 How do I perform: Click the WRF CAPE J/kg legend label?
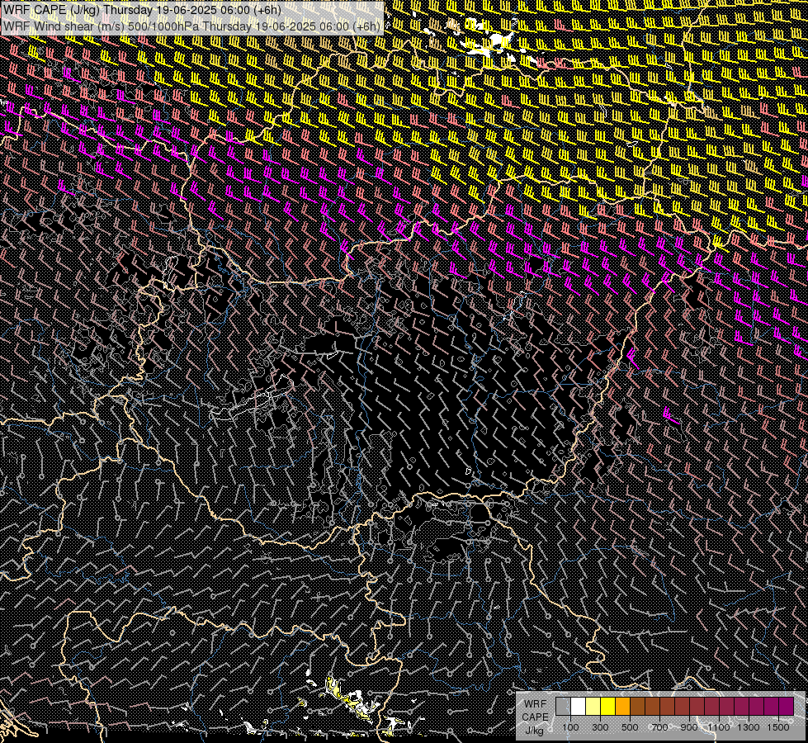[535, 717]
